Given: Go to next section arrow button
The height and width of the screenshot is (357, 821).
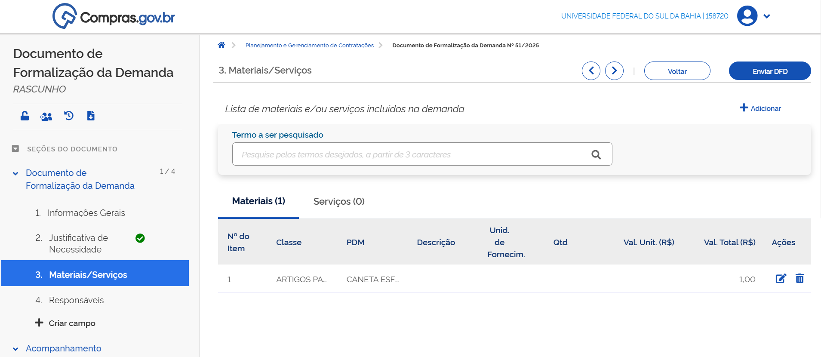Looking at the screenshot, I should point(614,71).
